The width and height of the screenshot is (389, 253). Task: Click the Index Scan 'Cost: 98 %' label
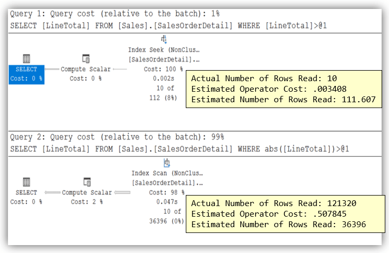tap(166, 192)
